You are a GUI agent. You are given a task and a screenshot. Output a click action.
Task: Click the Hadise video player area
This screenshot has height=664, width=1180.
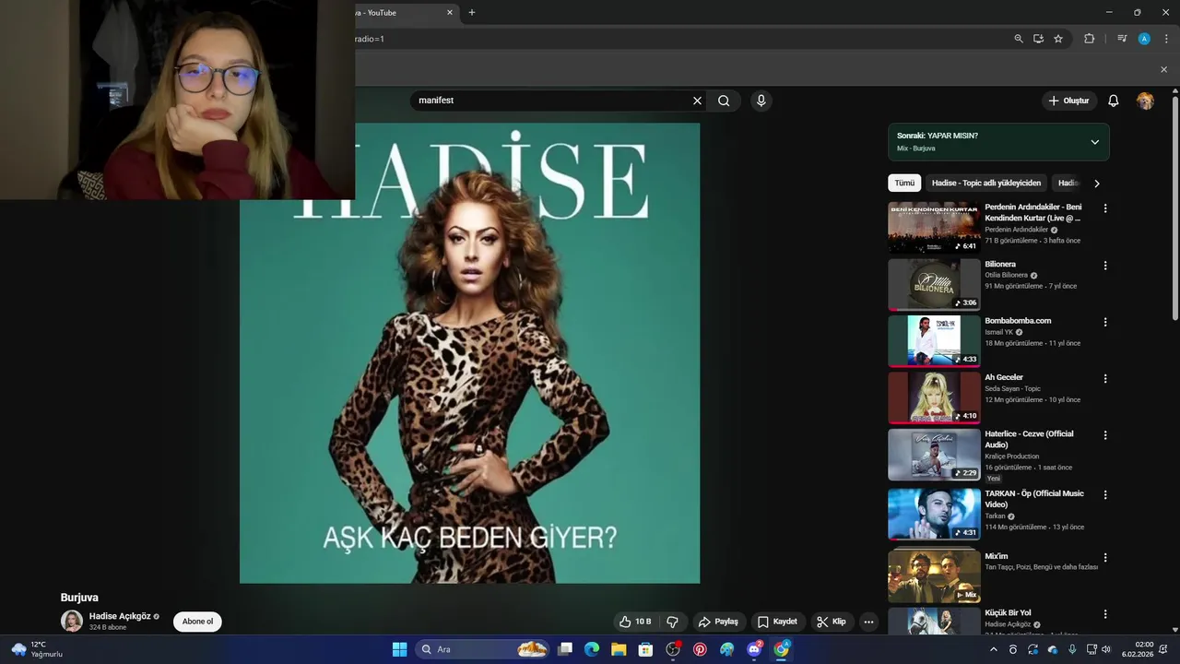coord(470,353)
